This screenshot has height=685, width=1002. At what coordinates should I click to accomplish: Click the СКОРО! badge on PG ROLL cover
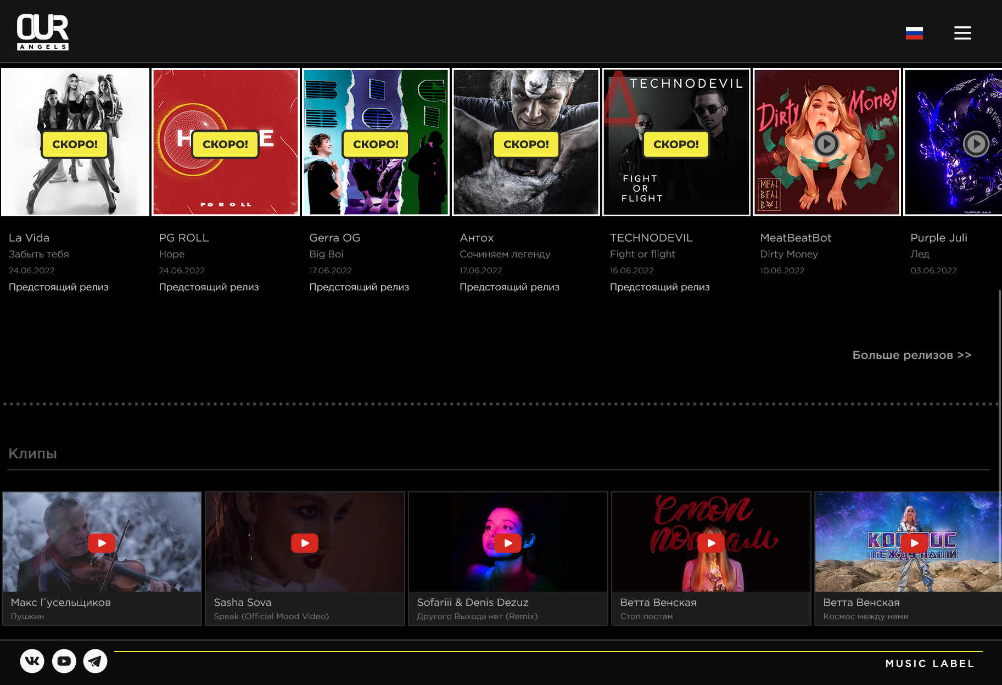[225, 144]
